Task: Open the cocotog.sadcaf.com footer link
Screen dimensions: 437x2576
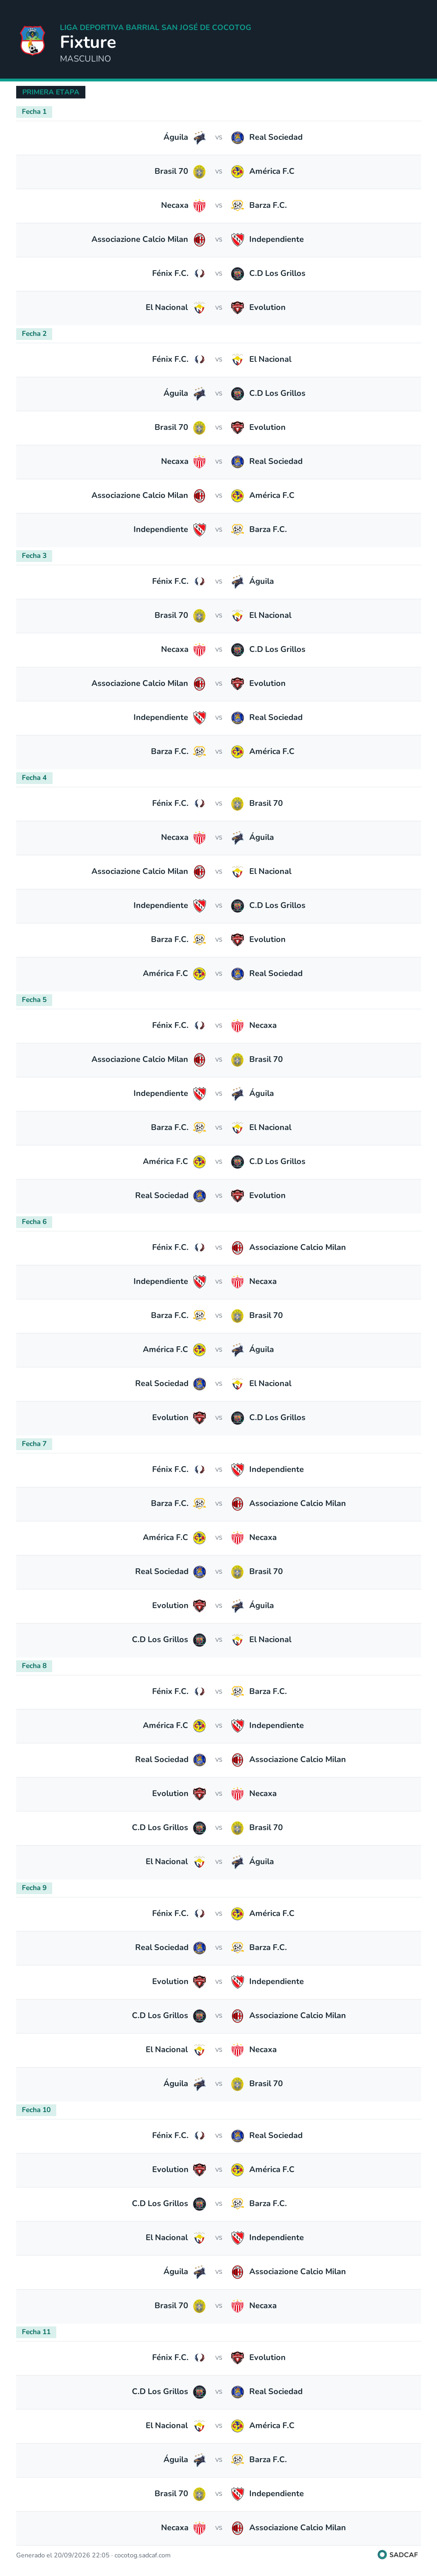Action: pyautogui.click(x=143, y=2555)
